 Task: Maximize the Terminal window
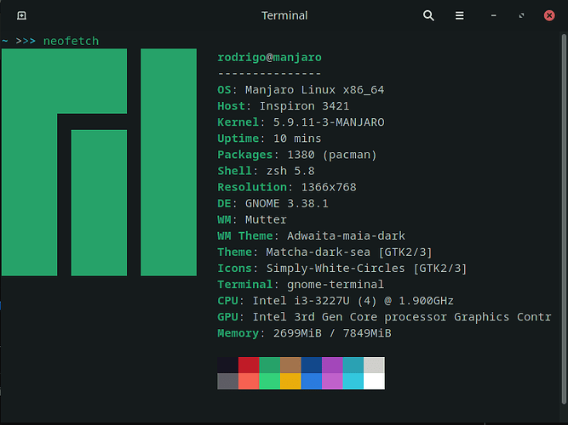[x=521, y=15]
